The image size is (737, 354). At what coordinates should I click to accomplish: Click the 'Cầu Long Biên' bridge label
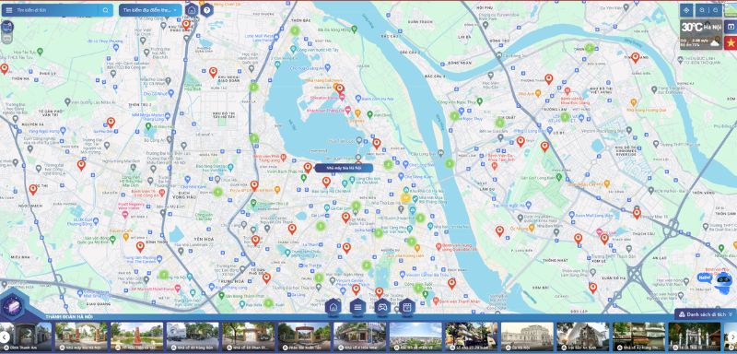click(422, 154)
